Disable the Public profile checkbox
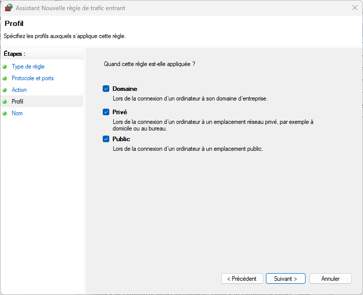 coord(106,139)
